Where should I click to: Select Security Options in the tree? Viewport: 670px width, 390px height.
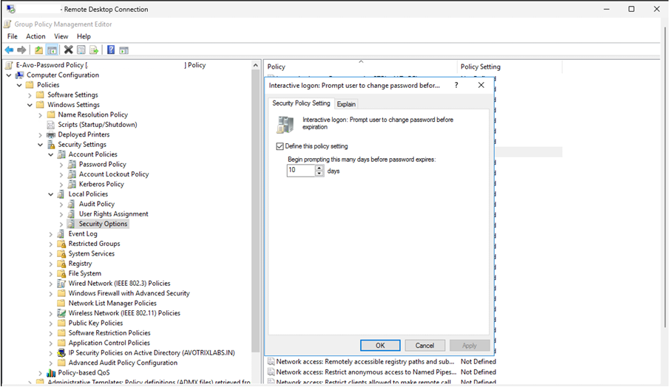103,224
